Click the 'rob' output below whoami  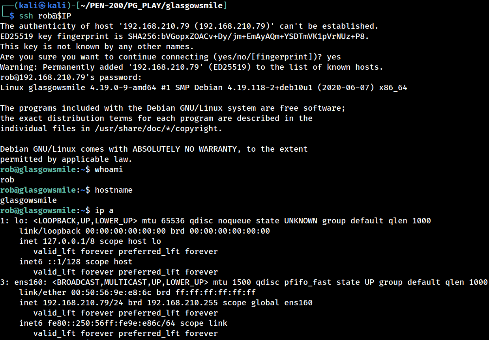coord(7,180)
